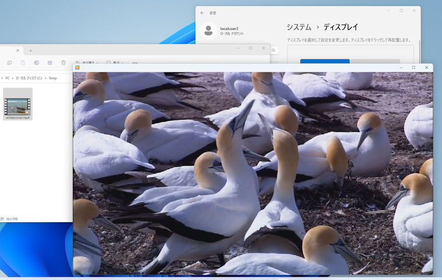
Task: Close the File Explorer window
Action: tap(264, 48)
